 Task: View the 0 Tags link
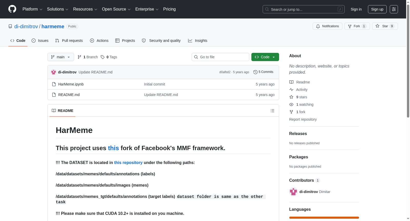pos(109,57)
